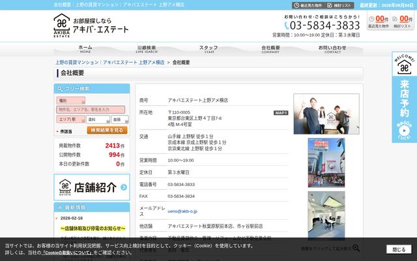The height and width of the screenshot is (261, 417).
Task: Click the FAX number 03-5834-3834
Action: tap(181, 196)
